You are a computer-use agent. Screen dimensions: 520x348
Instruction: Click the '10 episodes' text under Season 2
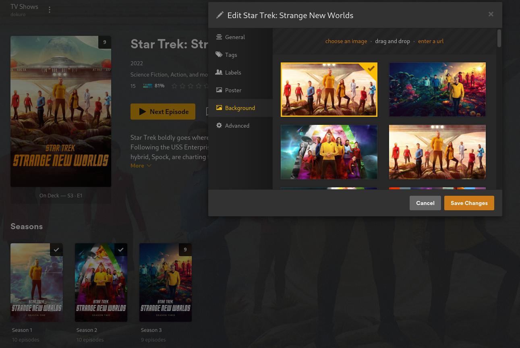pyautogui.click(x=90, y=340)
